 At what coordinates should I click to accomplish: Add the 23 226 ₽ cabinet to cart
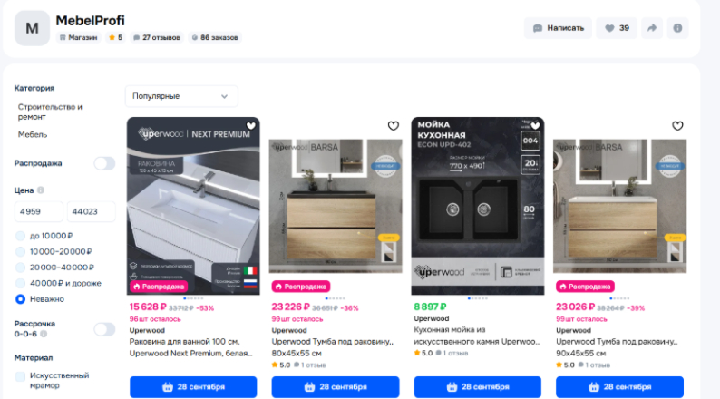pyautogui.click(x=336, y=387)
